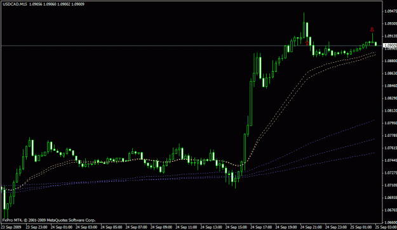Screen dimensions: 397x230
Task: Click the 24 Sep 03:00 time label
Action: (x=86, y=227)
